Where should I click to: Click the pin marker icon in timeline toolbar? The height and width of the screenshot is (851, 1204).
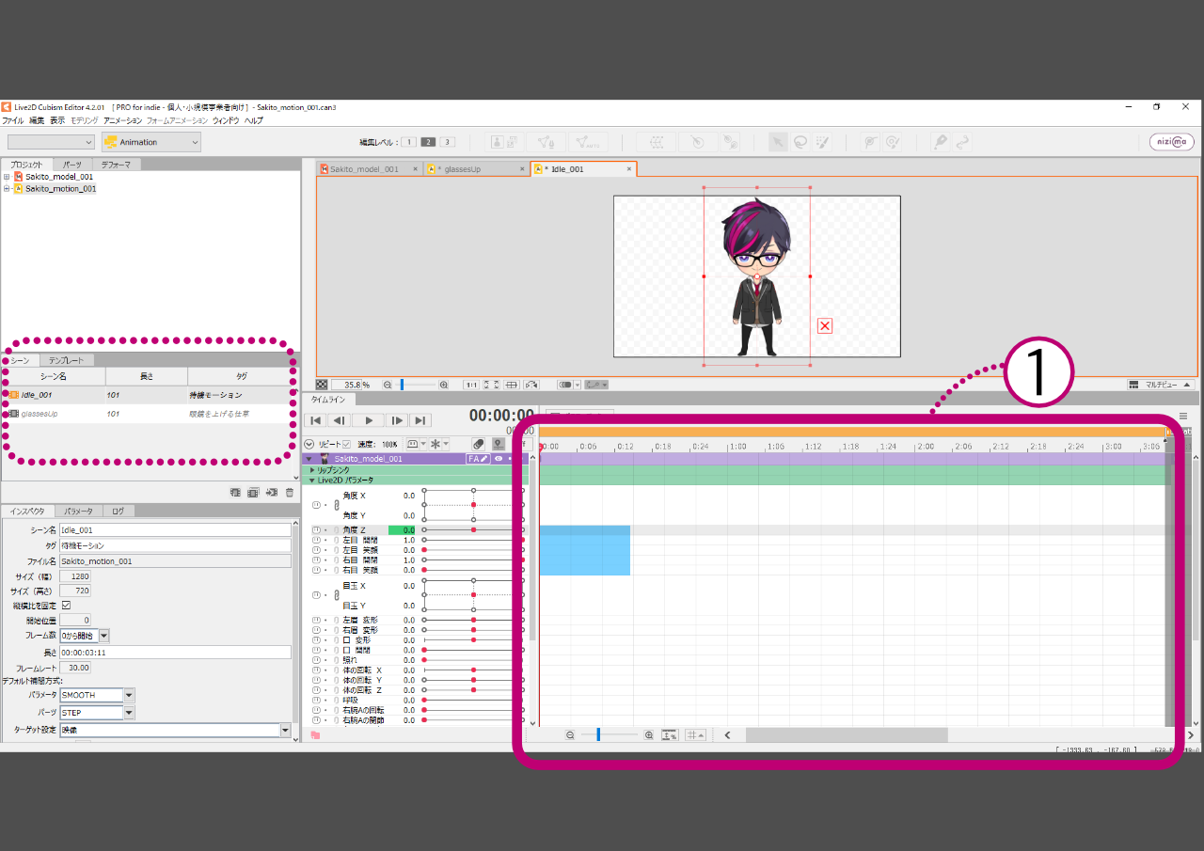click(499, 444)
